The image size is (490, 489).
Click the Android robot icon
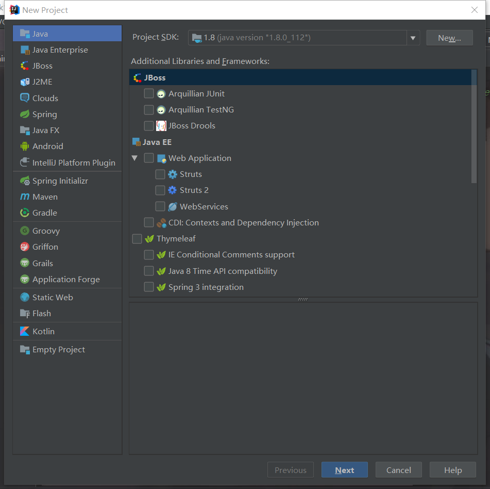pyautogui.click(x=25, y=146)
